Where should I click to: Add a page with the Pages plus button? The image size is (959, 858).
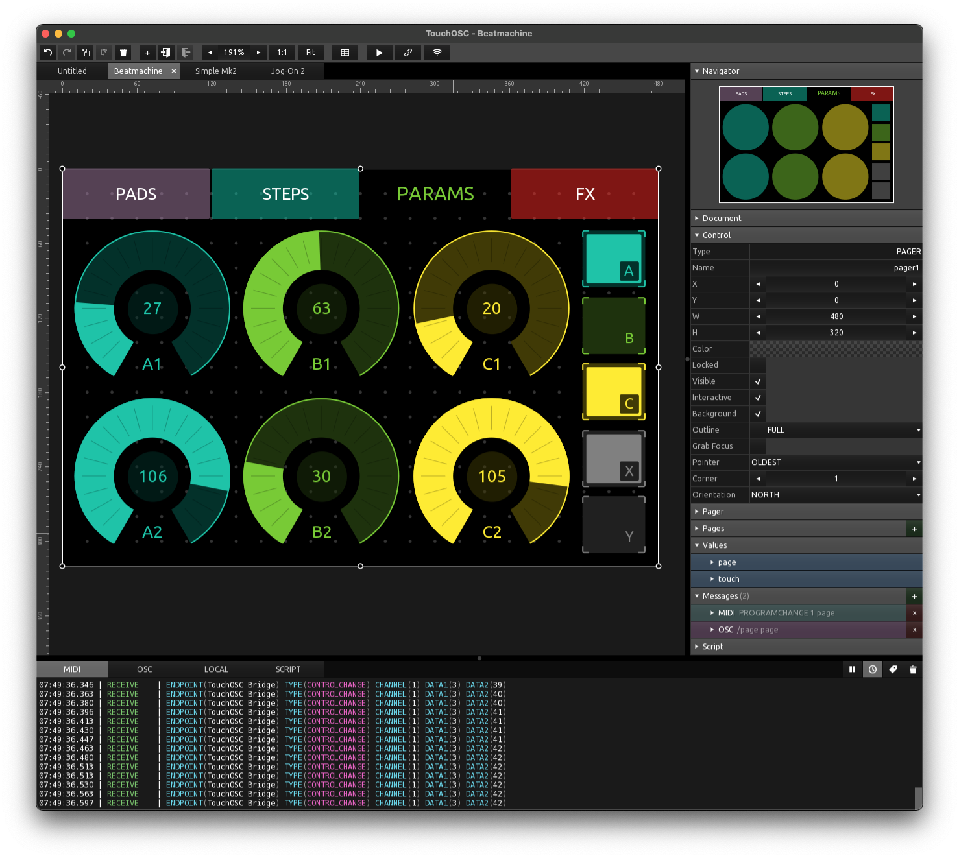[914, 529]
